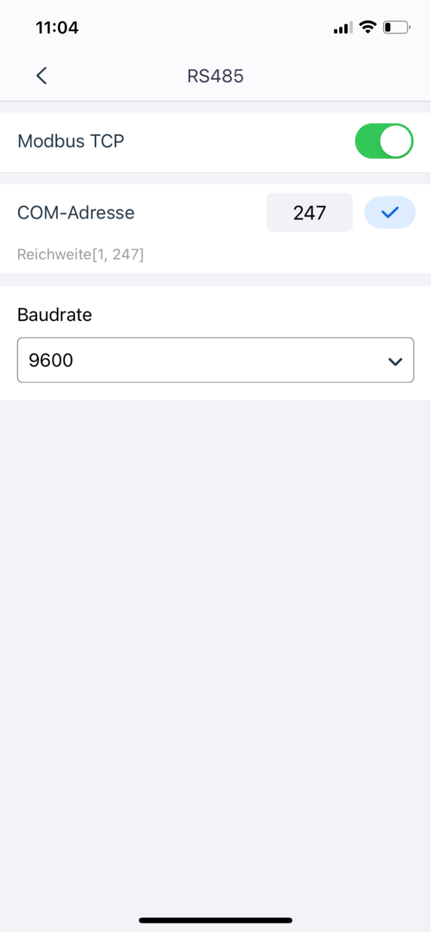Image resolution: width=431 pixels, height=932 pixels.
Task: Tap the Baudrate section heading
Action: [x=55, y=315]
